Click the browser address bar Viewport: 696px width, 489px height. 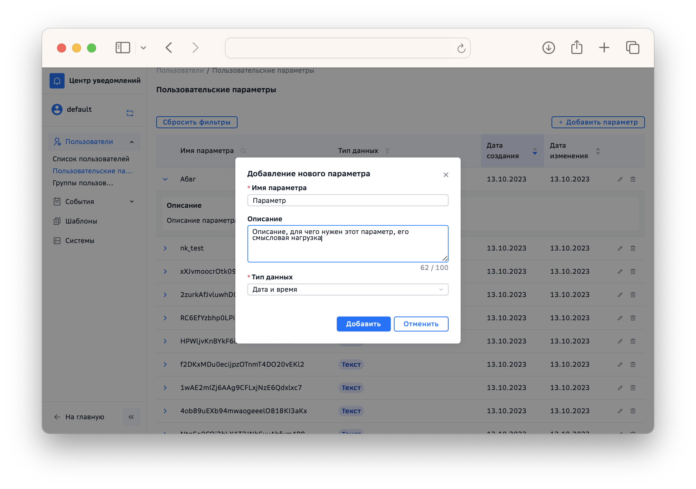[348, 48]
